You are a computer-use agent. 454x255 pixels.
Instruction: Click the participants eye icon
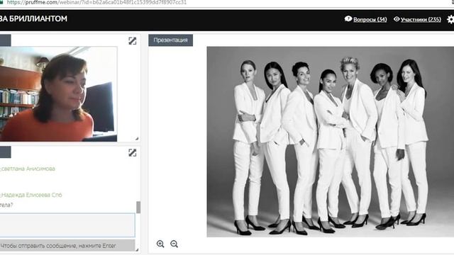[397, 19]
